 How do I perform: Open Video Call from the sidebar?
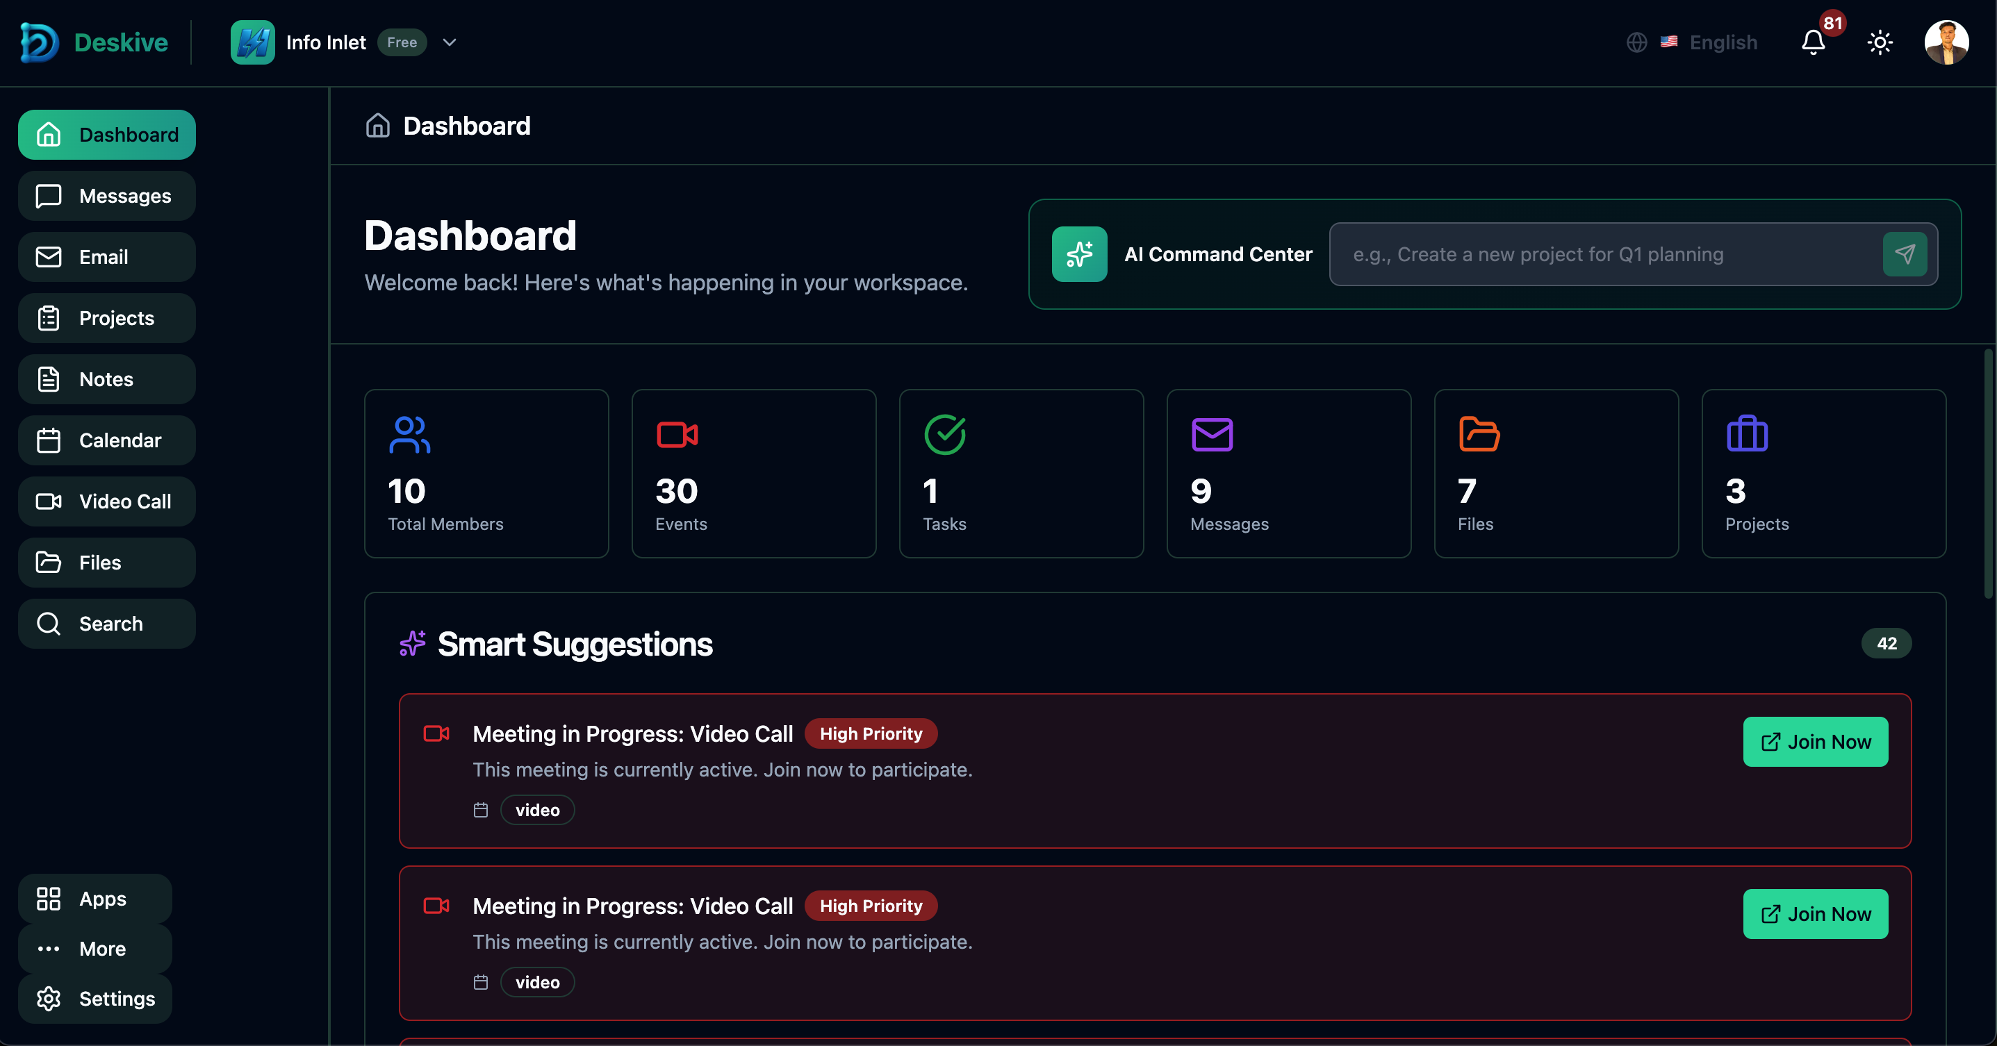pos(107,501)
